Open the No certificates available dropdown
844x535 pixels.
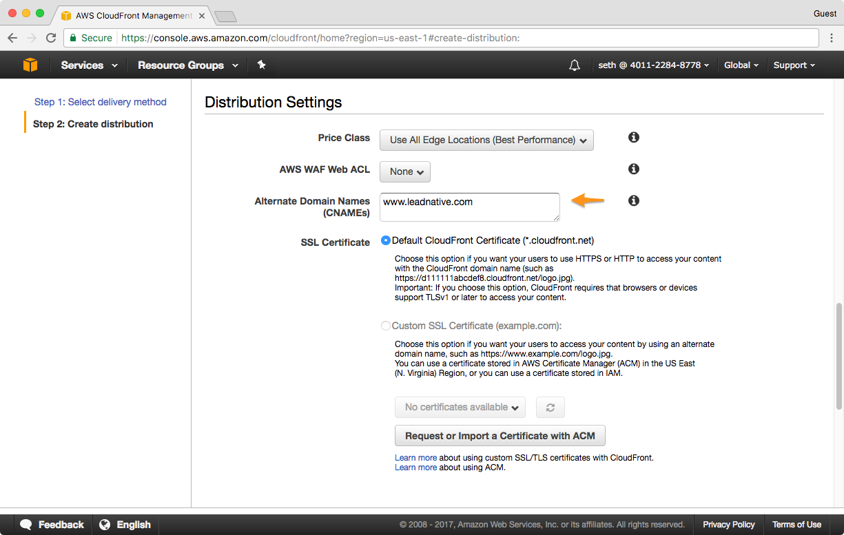pyautogui.click(x=460, y=408)
